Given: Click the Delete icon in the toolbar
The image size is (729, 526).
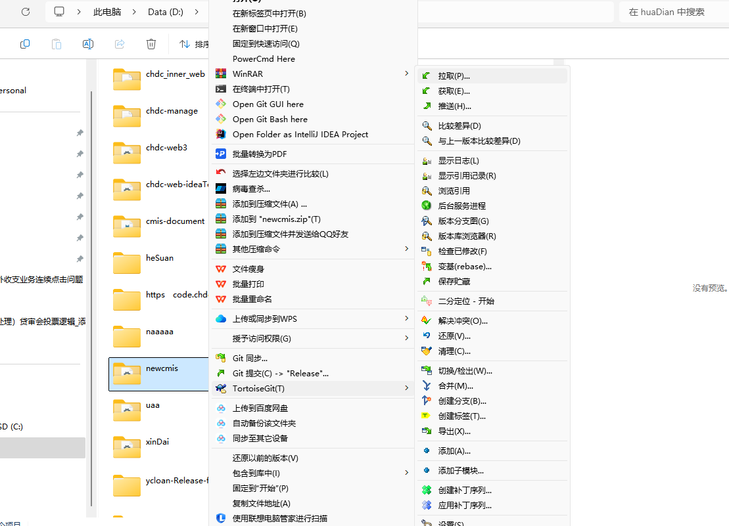Looking at the screenshot, I should (151, 43).
